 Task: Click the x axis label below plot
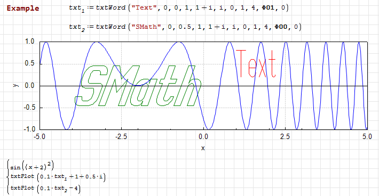click(x=203, y=148)
